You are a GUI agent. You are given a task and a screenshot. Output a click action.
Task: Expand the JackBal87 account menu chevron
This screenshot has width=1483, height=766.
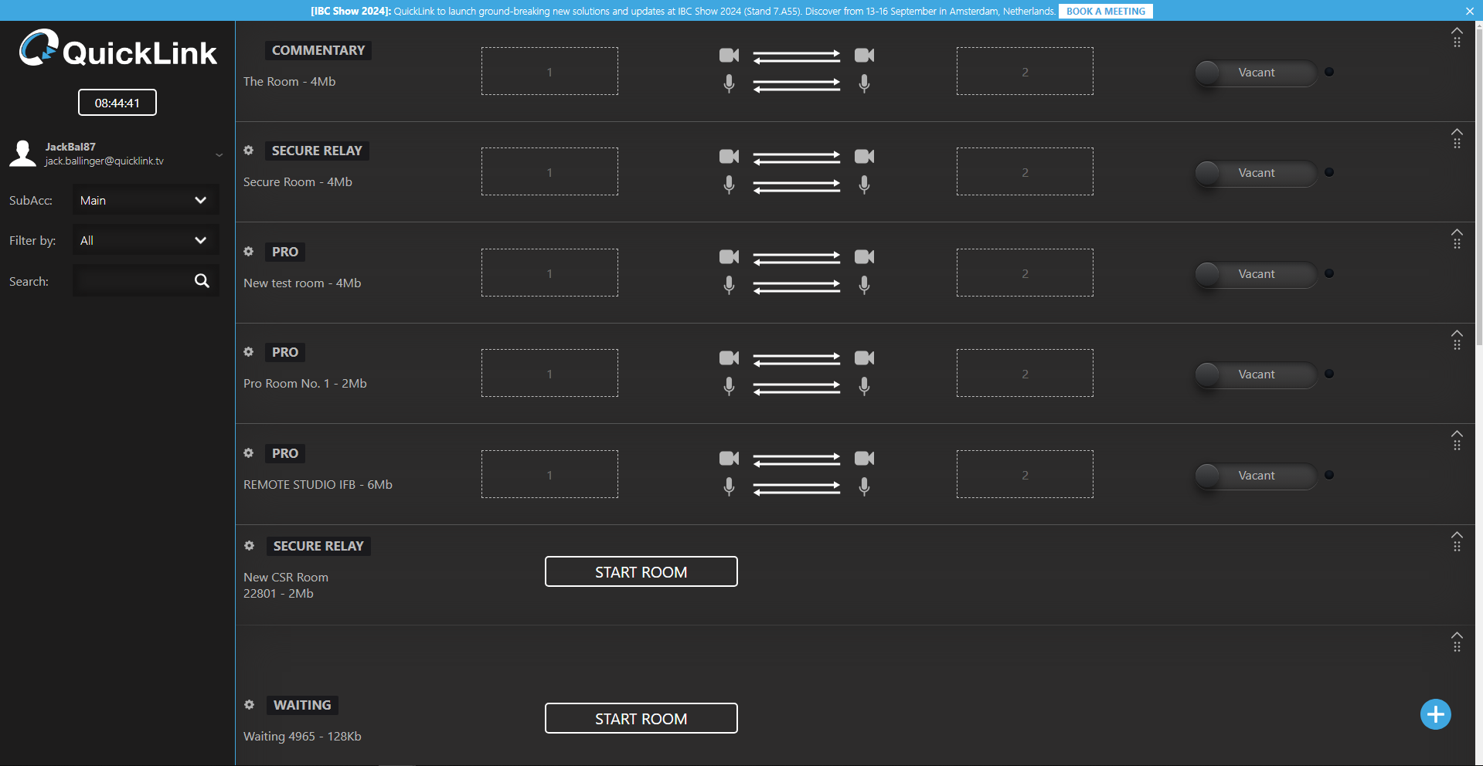click(x=219, y=155)
